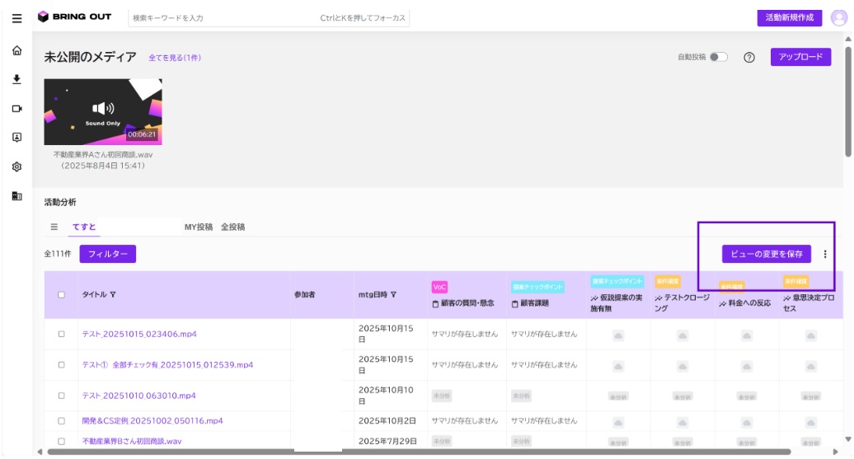Click アップロード button
The height and width of the screenshot is (459, 854).
click(x=800, y=57)
